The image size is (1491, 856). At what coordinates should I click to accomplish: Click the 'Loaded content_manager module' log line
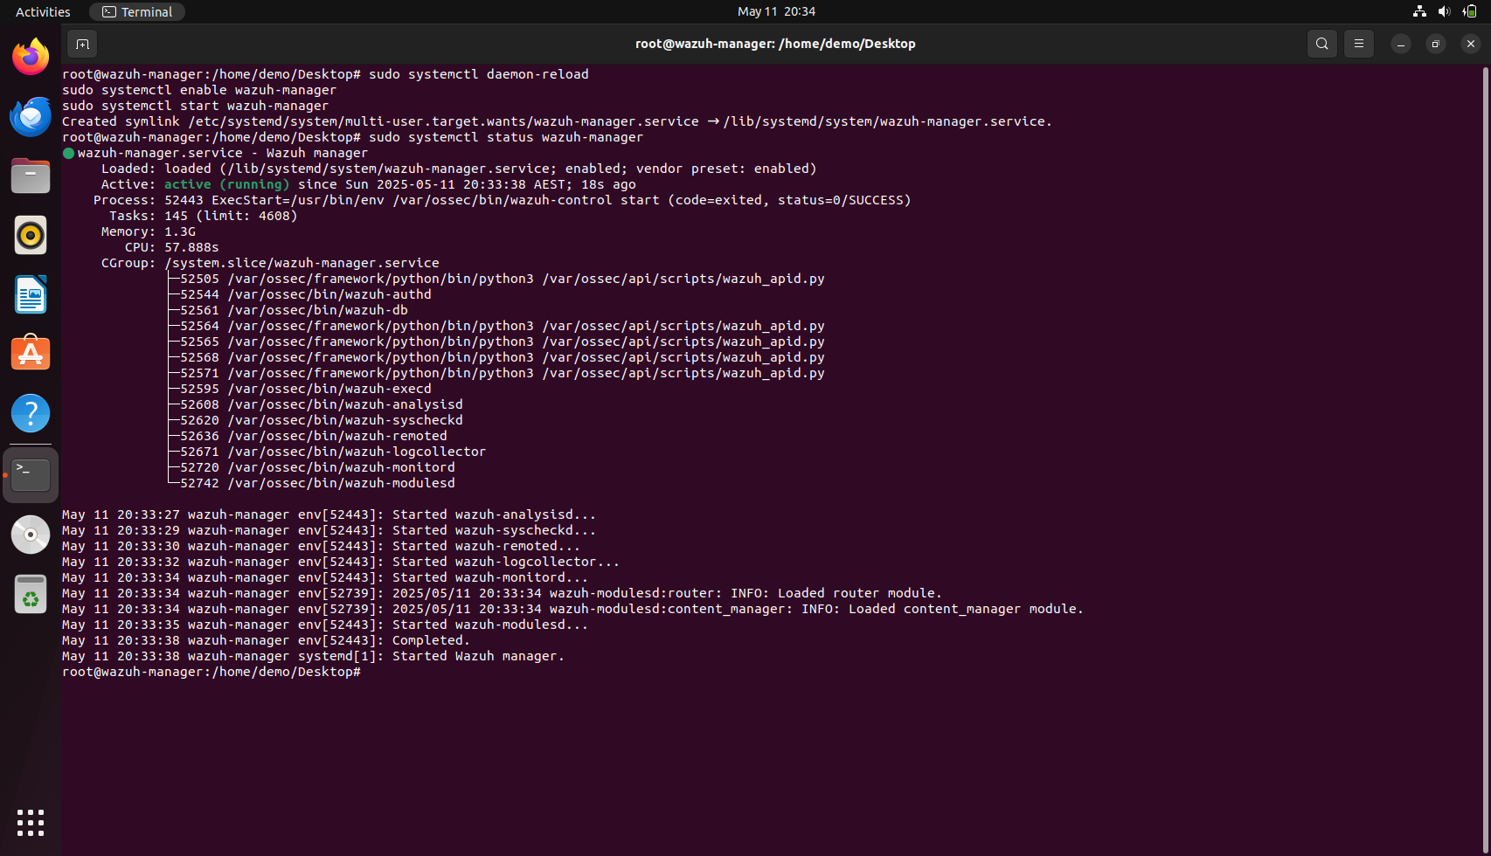point(572,609)
